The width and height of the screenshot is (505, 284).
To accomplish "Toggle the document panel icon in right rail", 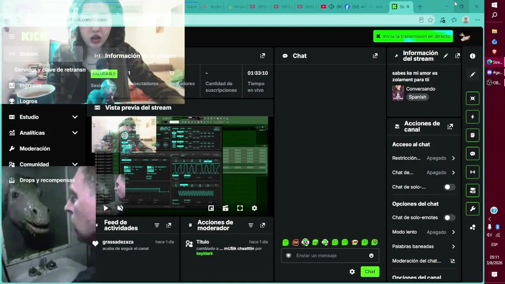I will 473,135.
